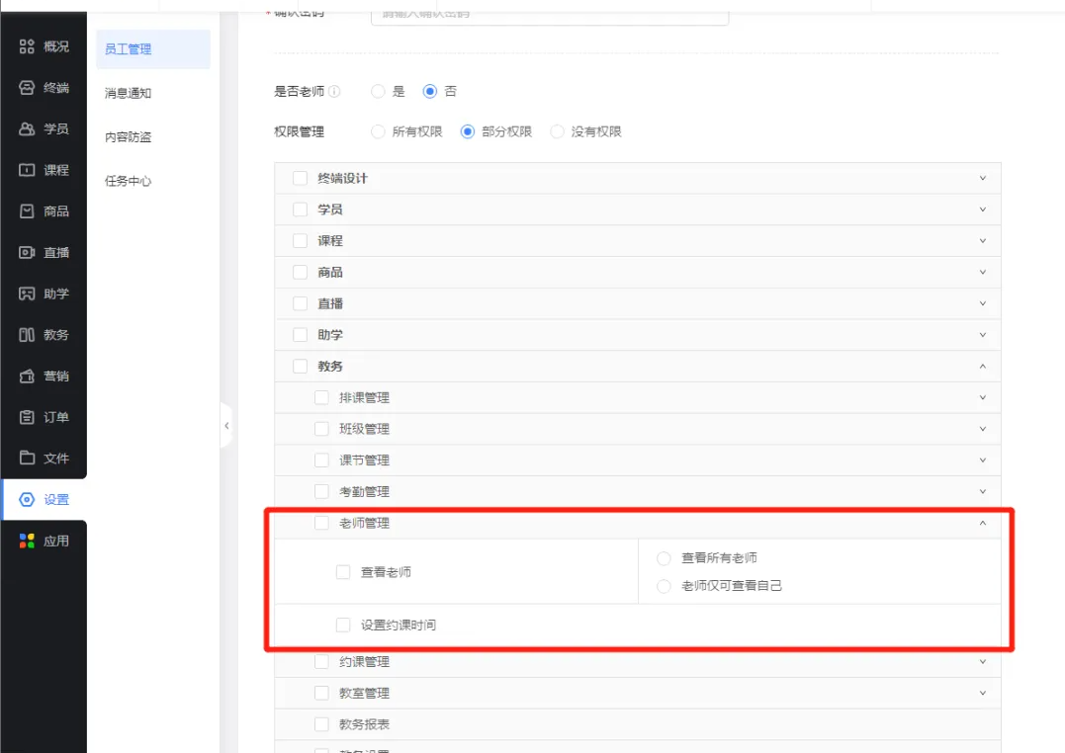Viewport: 1065px width, 753px height.
Task: Click the 直播 live broadcast sidebar icon
Action: click(x=27, y=252)
